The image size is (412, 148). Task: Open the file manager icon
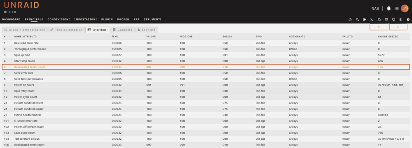pyautogui.click(x=379, y=19)
